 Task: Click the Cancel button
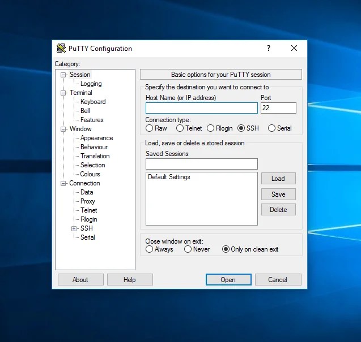278,279
